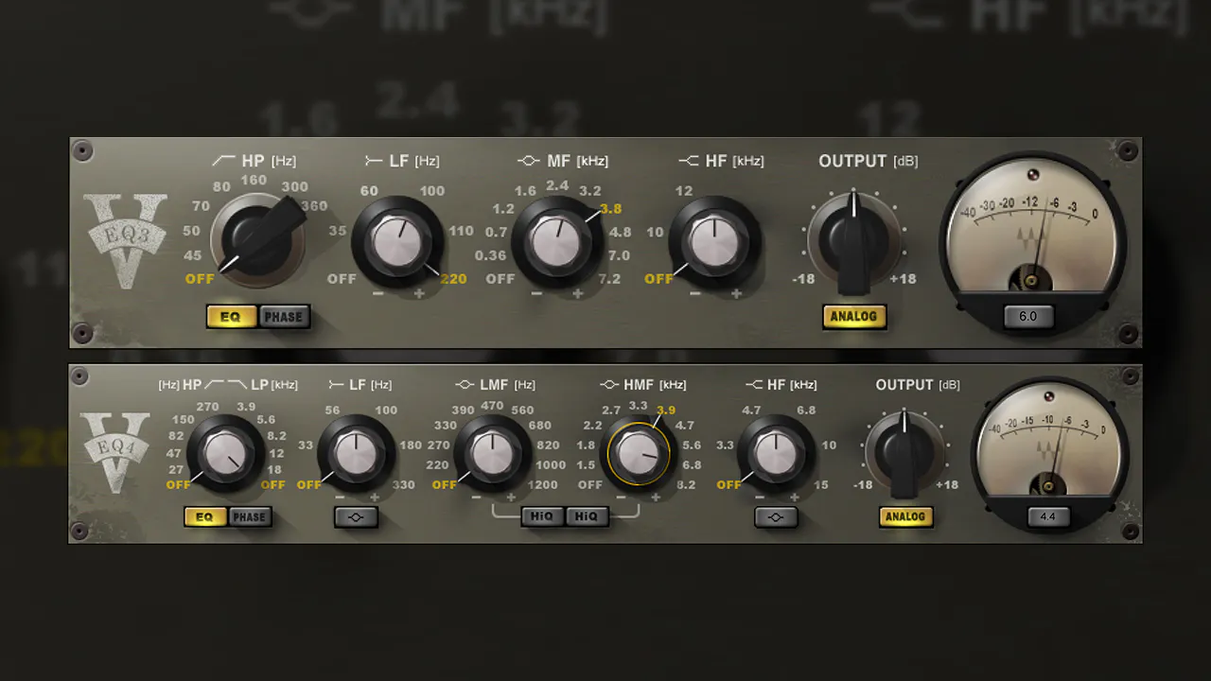Click the EQ button on the V-EQ3
1211x681 pixels.
point(230,316)
